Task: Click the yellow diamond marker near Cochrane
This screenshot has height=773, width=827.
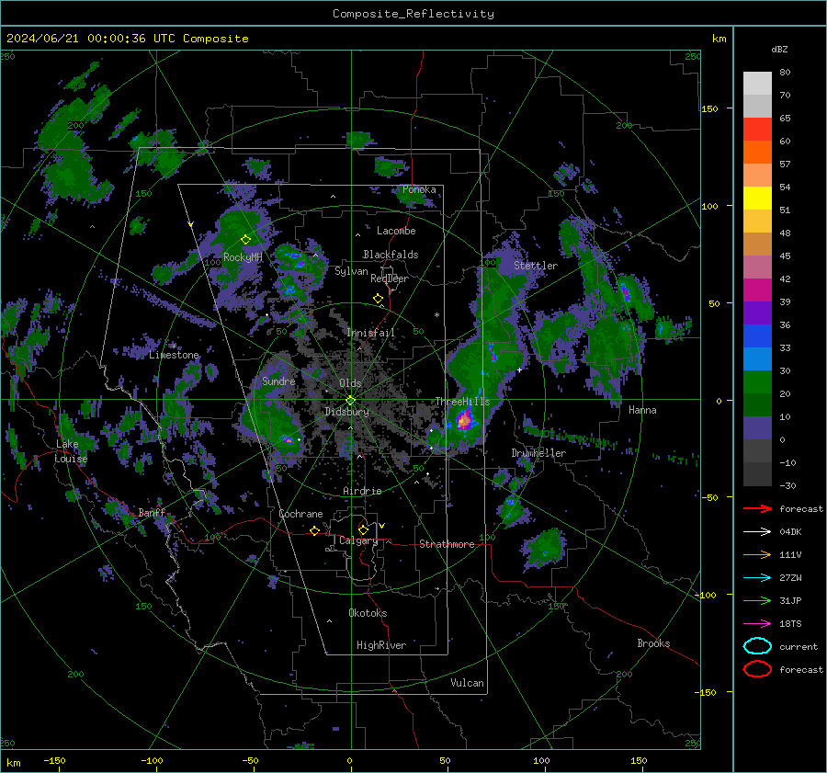Action: pos(314,531)
